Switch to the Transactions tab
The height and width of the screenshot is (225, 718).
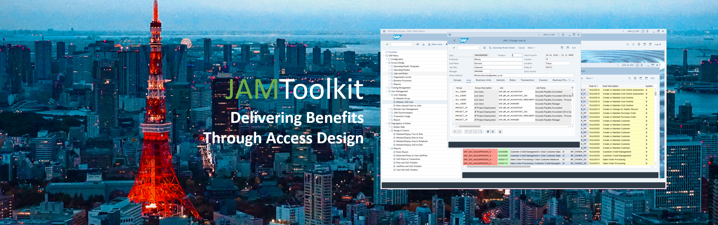coord(527,80)
